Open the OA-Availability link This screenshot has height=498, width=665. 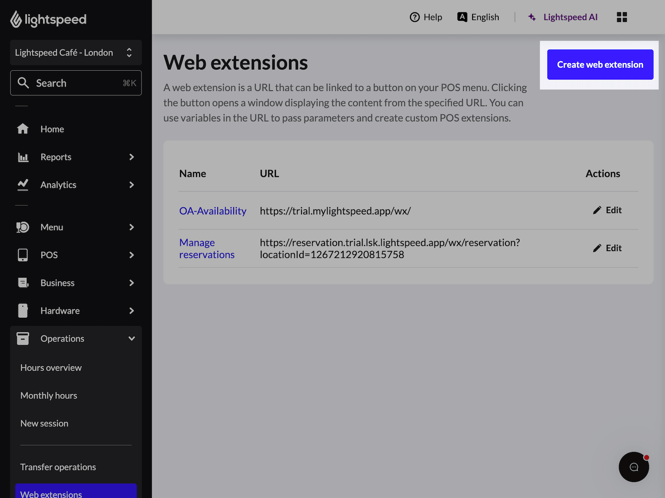pyautogui.click(x=213, y=211)
